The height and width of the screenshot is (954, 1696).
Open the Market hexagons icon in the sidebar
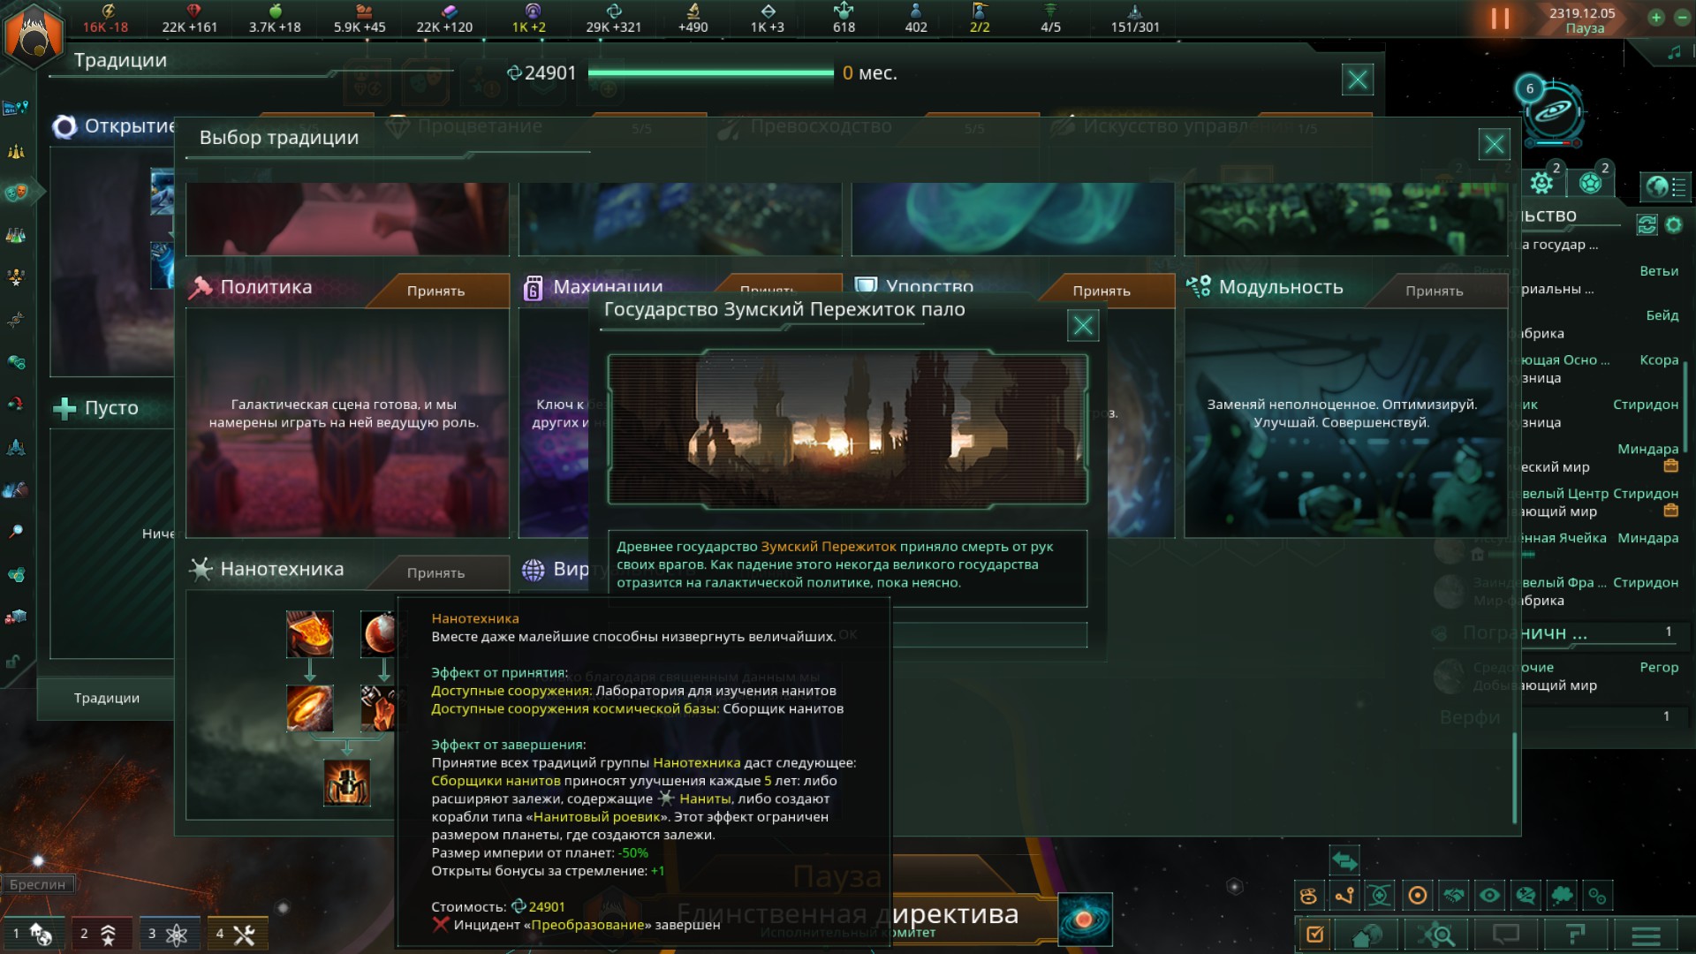16,575
